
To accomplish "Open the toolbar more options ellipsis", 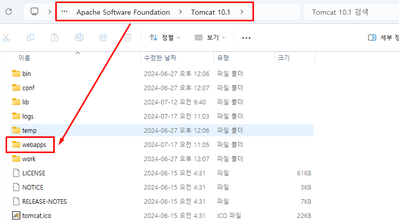I will tap(246, 38).
